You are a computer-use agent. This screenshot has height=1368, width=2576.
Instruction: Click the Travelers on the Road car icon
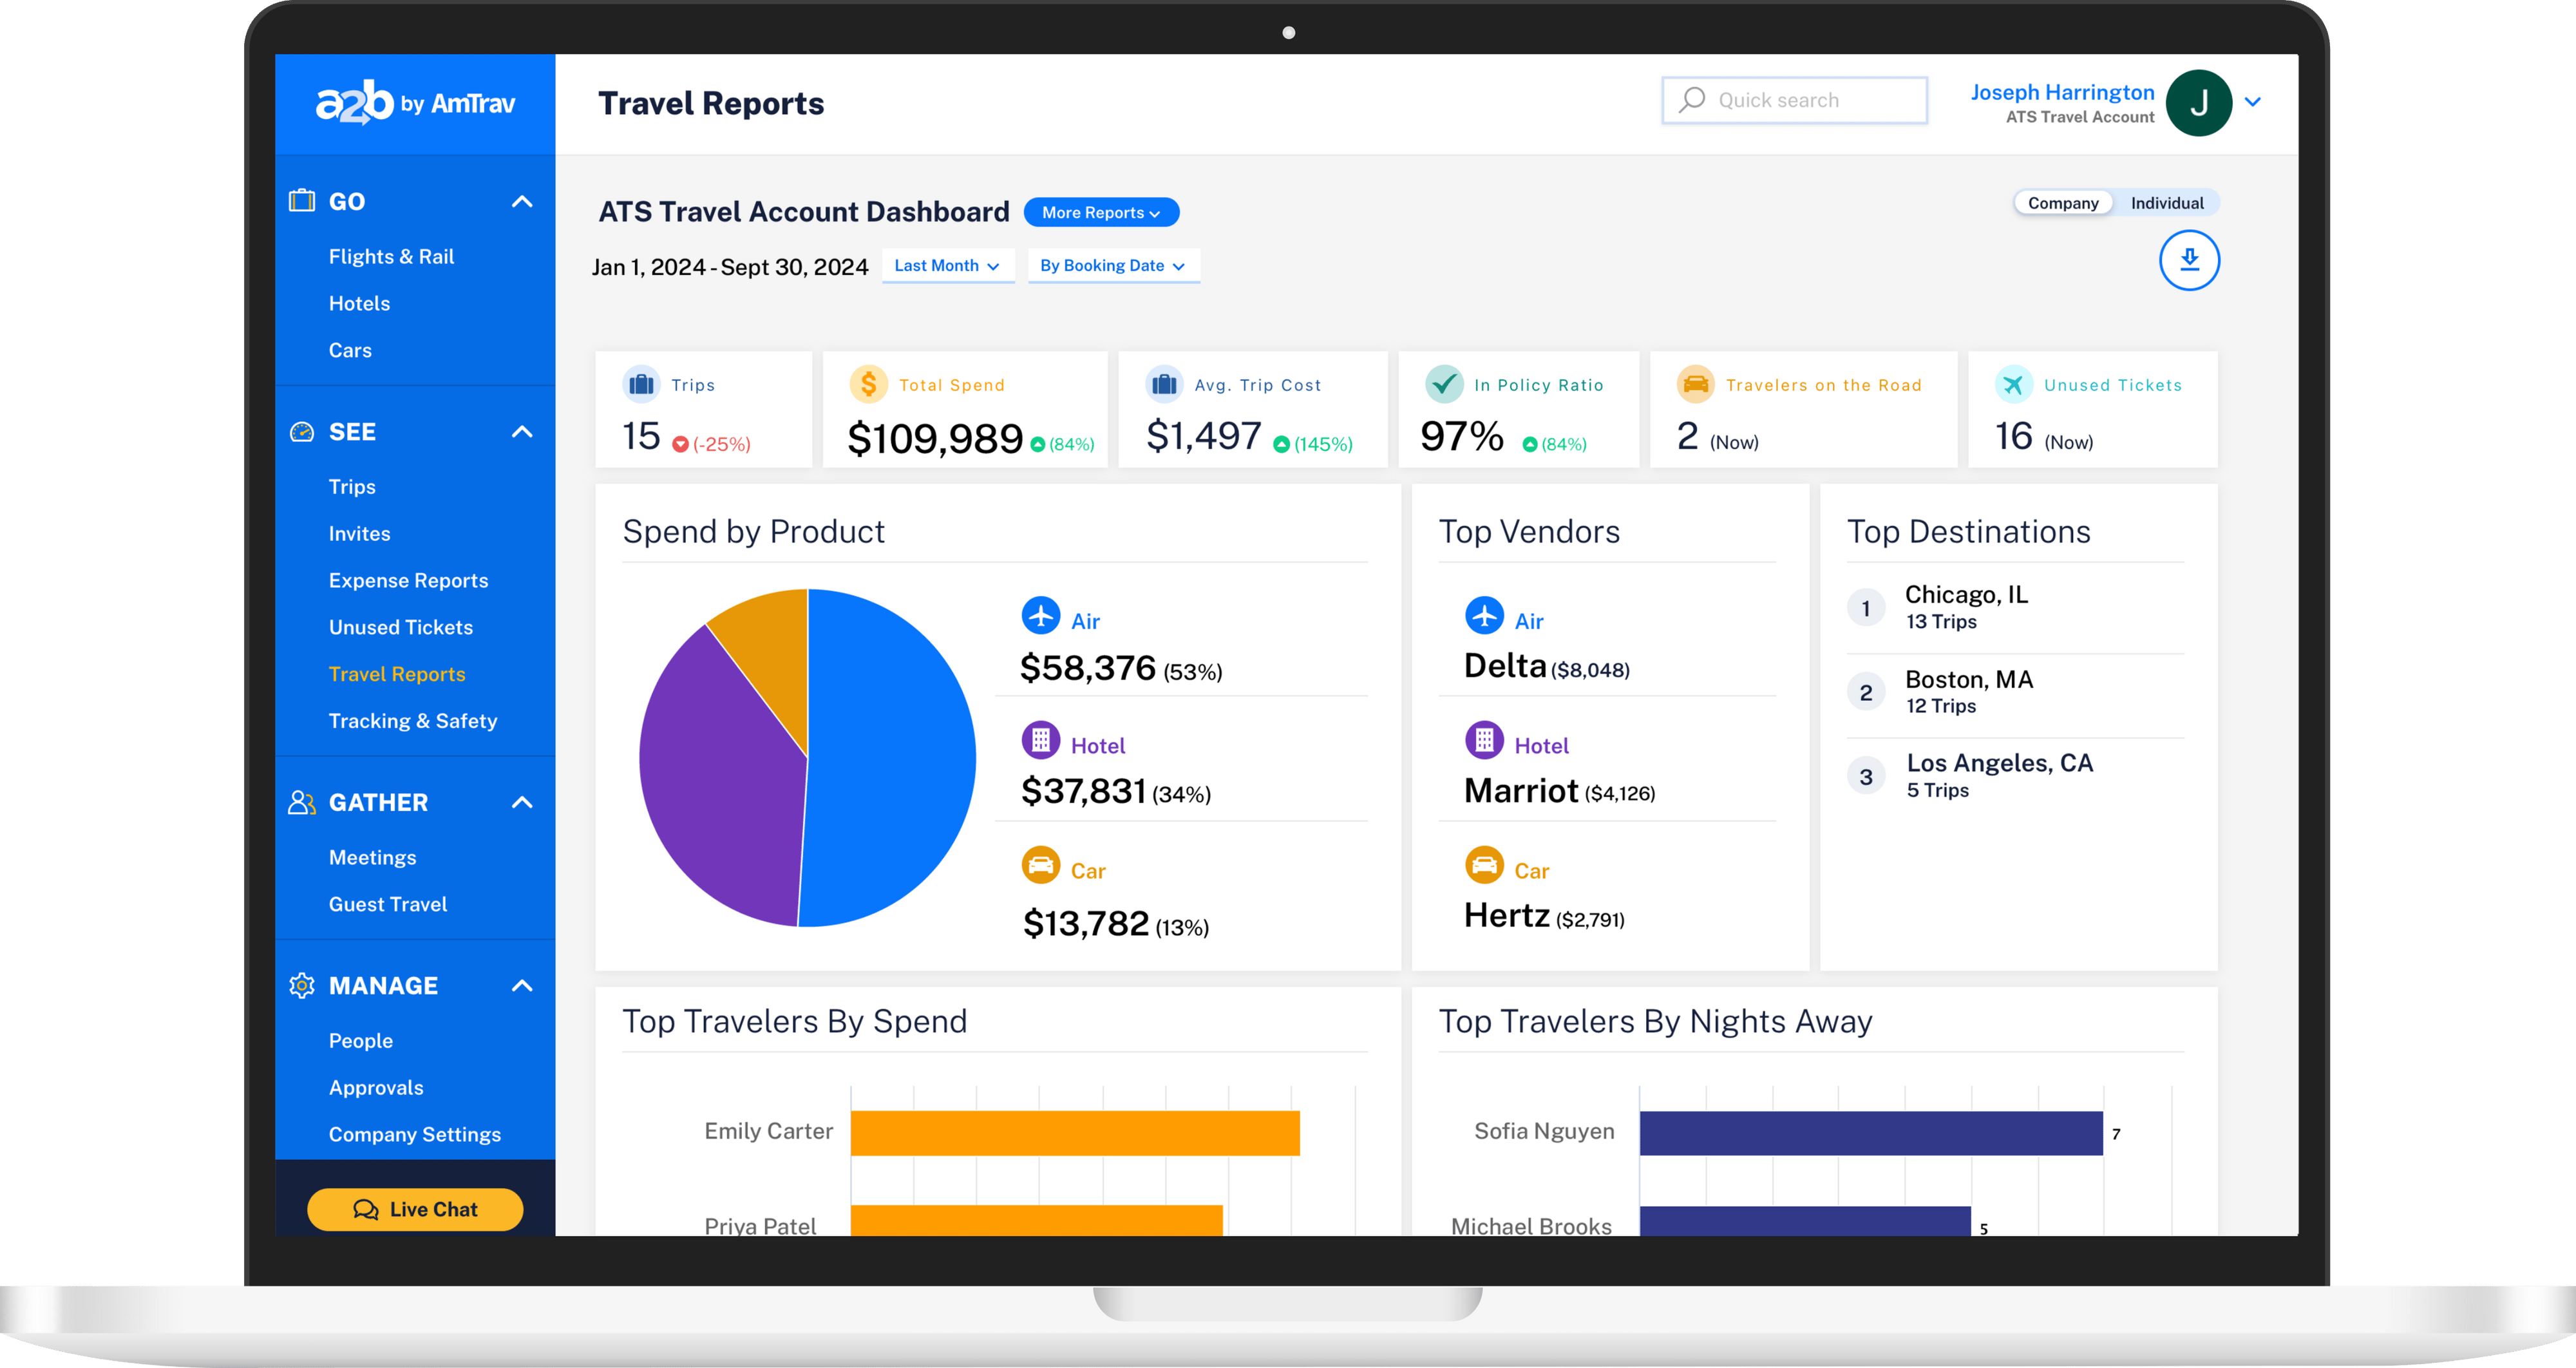1695,384
